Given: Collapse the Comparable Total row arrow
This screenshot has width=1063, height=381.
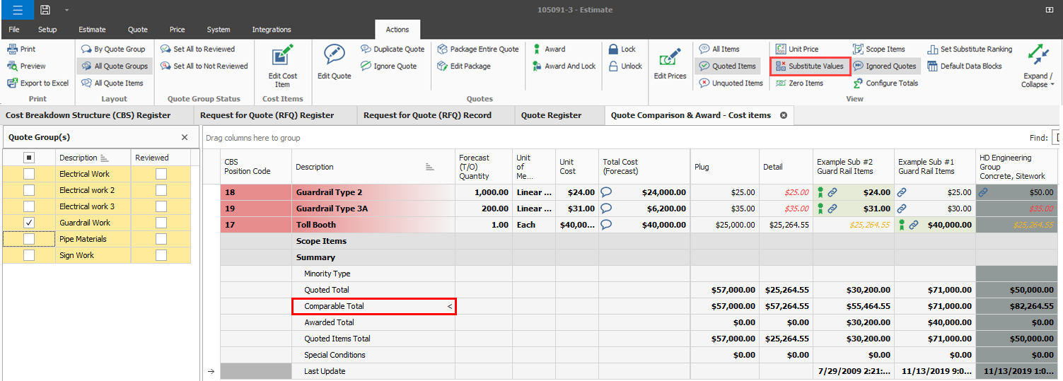Looking at the screenshot, I should coord(449,307).
